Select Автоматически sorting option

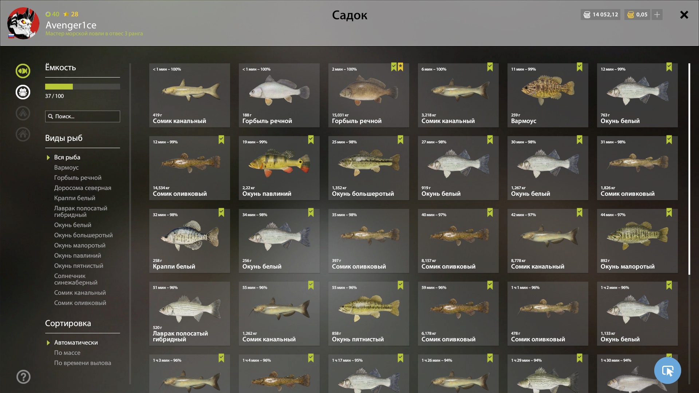point(76,342)
